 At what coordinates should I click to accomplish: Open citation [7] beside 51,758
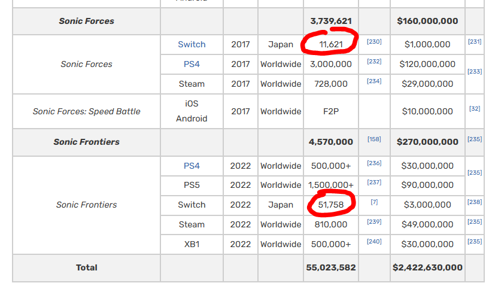pos(374,202)
